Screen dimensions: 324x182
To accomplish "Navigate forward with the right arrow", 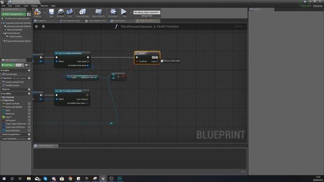I will point(44,26).
